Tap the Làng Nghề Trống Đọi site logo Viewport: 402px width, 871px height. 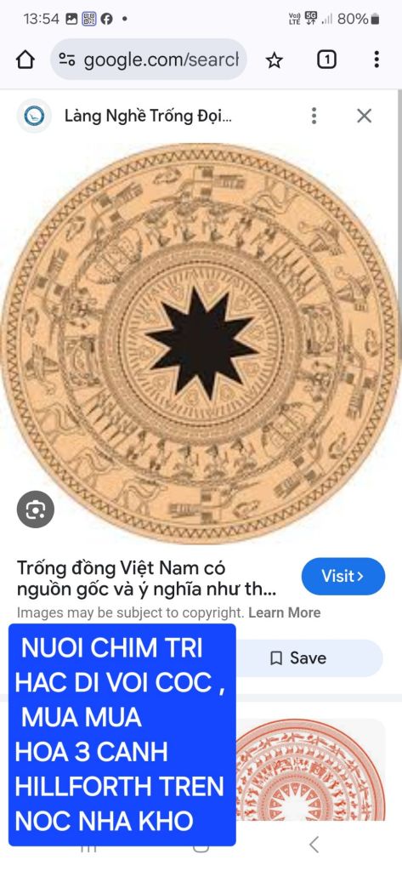(x=34, y=116)
